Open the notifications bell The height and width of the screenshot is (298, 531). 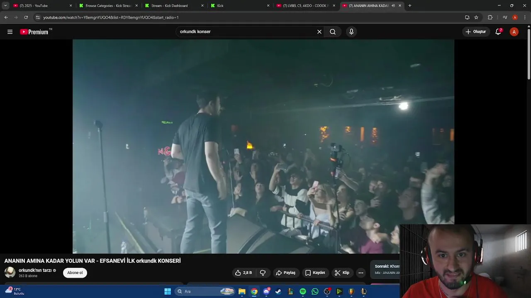[499, 32]
